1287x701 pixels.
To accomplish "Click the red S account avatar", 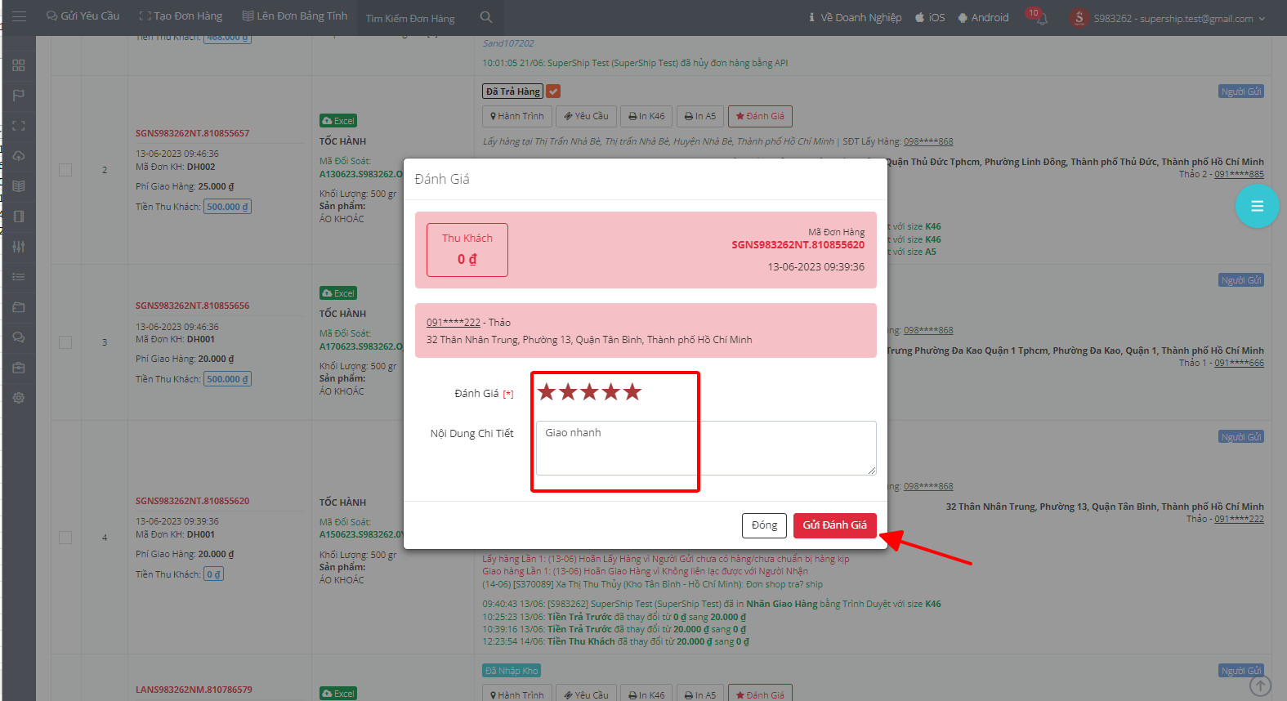I will coord(1079,17).
